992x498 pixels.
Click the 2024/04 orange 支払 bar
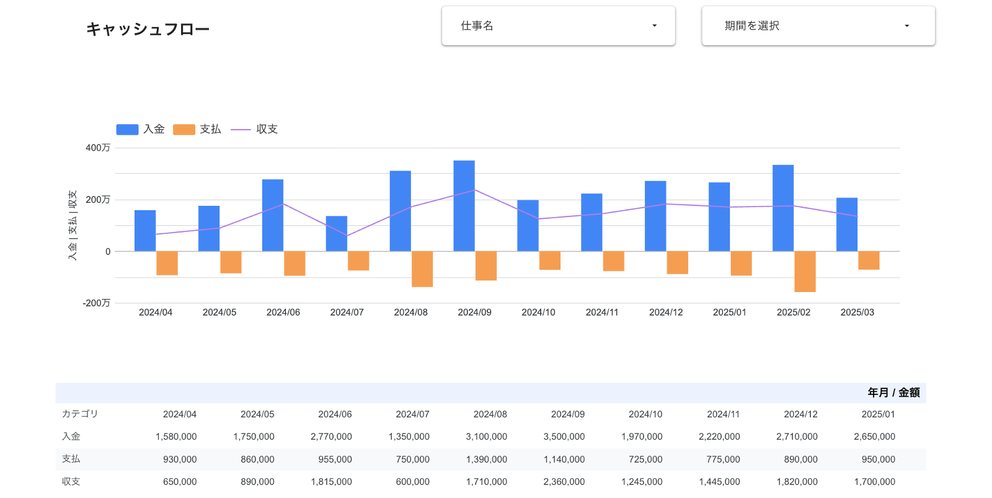pos(167,263)
